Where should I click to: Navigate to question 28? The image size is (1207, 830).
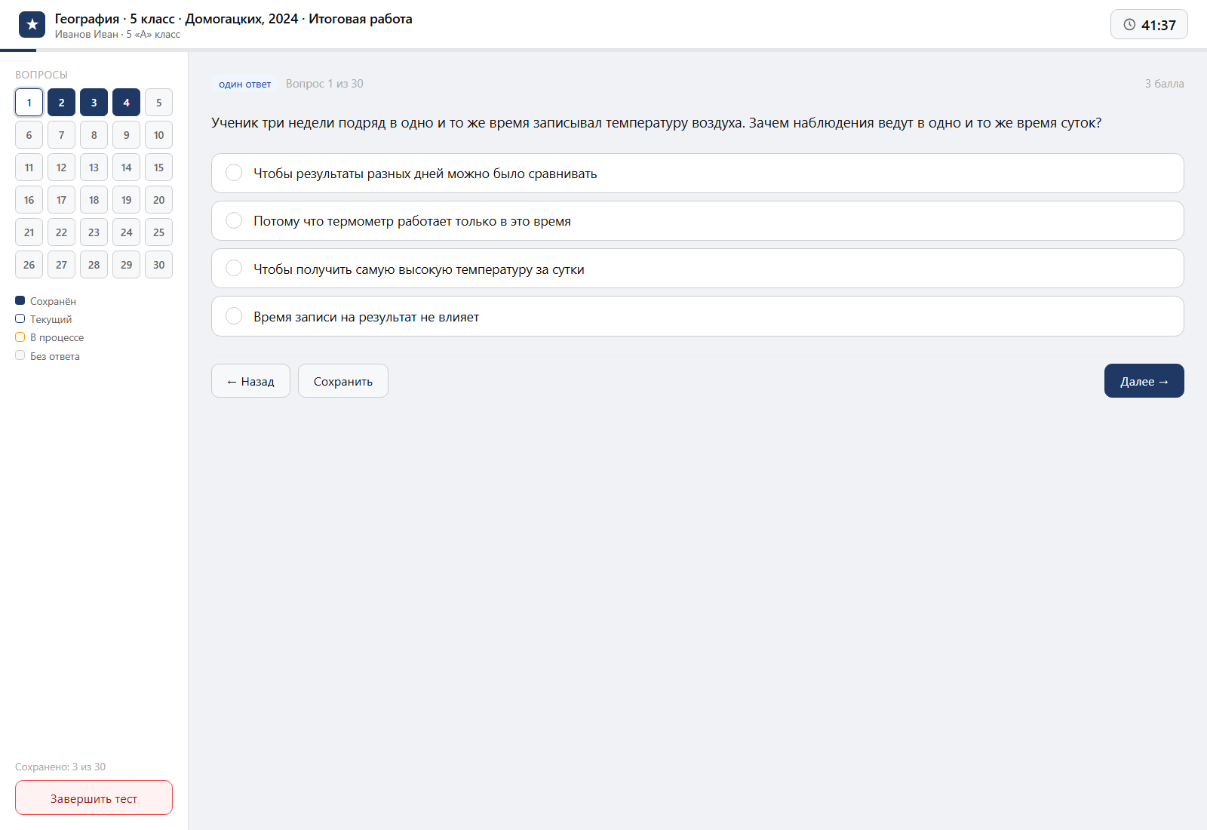94,265
